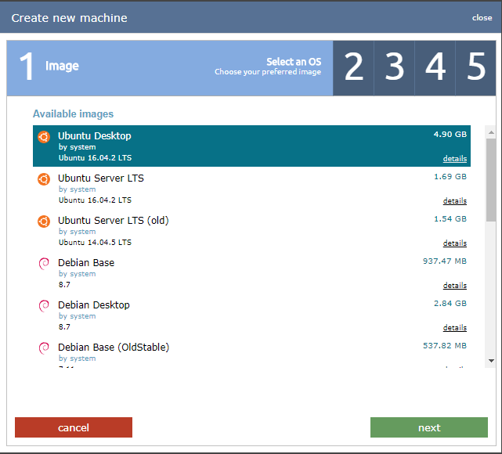Open details for Ubuntu Desktop
This screenshot has height=454, width=502.
(454, 159)
